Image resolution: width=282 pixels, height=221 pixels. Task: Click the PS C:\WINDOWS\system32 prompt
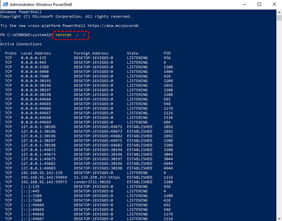click(x=27, y=35)
